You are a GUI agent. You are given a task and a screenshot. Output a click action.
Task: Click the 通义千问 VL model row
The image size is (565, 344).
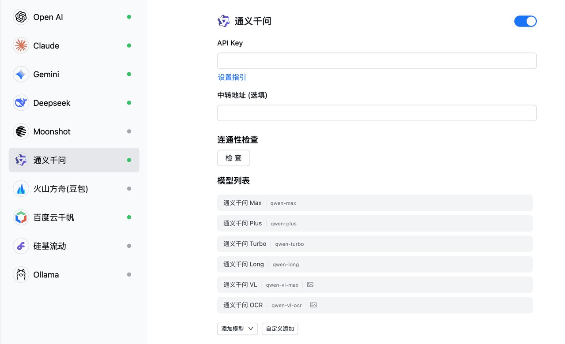click(375, 285)
